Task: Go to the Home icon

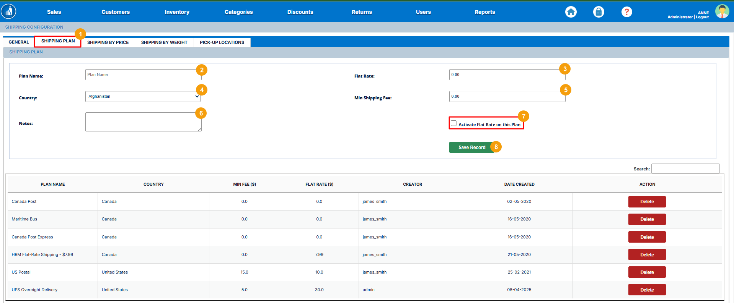Action: (571, 12)
